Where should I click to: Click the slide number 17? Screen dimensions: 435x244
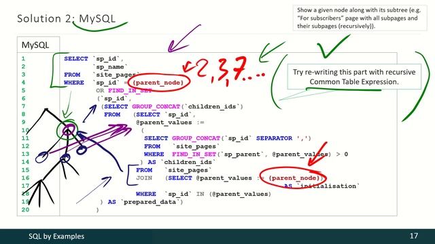[414, 236]
